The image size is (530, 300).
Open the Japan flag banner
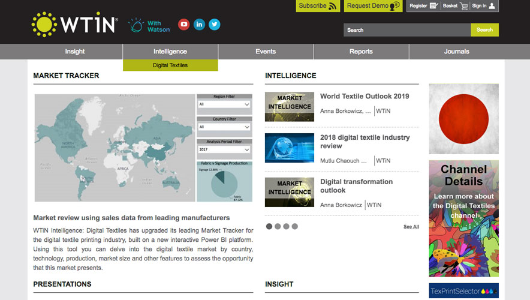(464, 119)
